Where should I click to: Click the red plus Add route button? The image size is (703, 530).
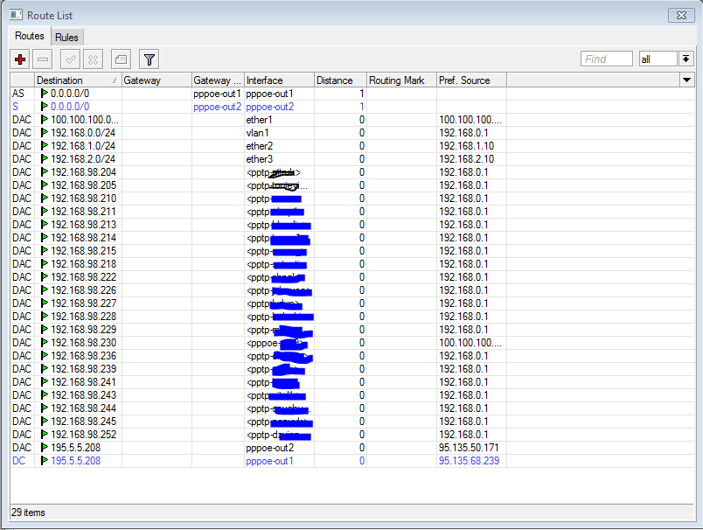[20, 59]
